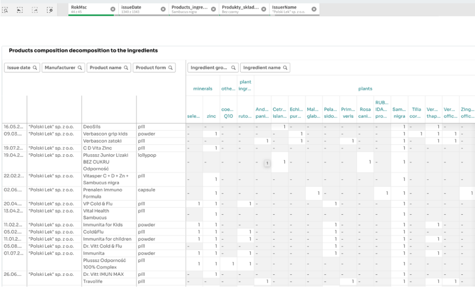Step back one selection
The width and height of the screenshot is (475, 287).
(x=20, y=10)
